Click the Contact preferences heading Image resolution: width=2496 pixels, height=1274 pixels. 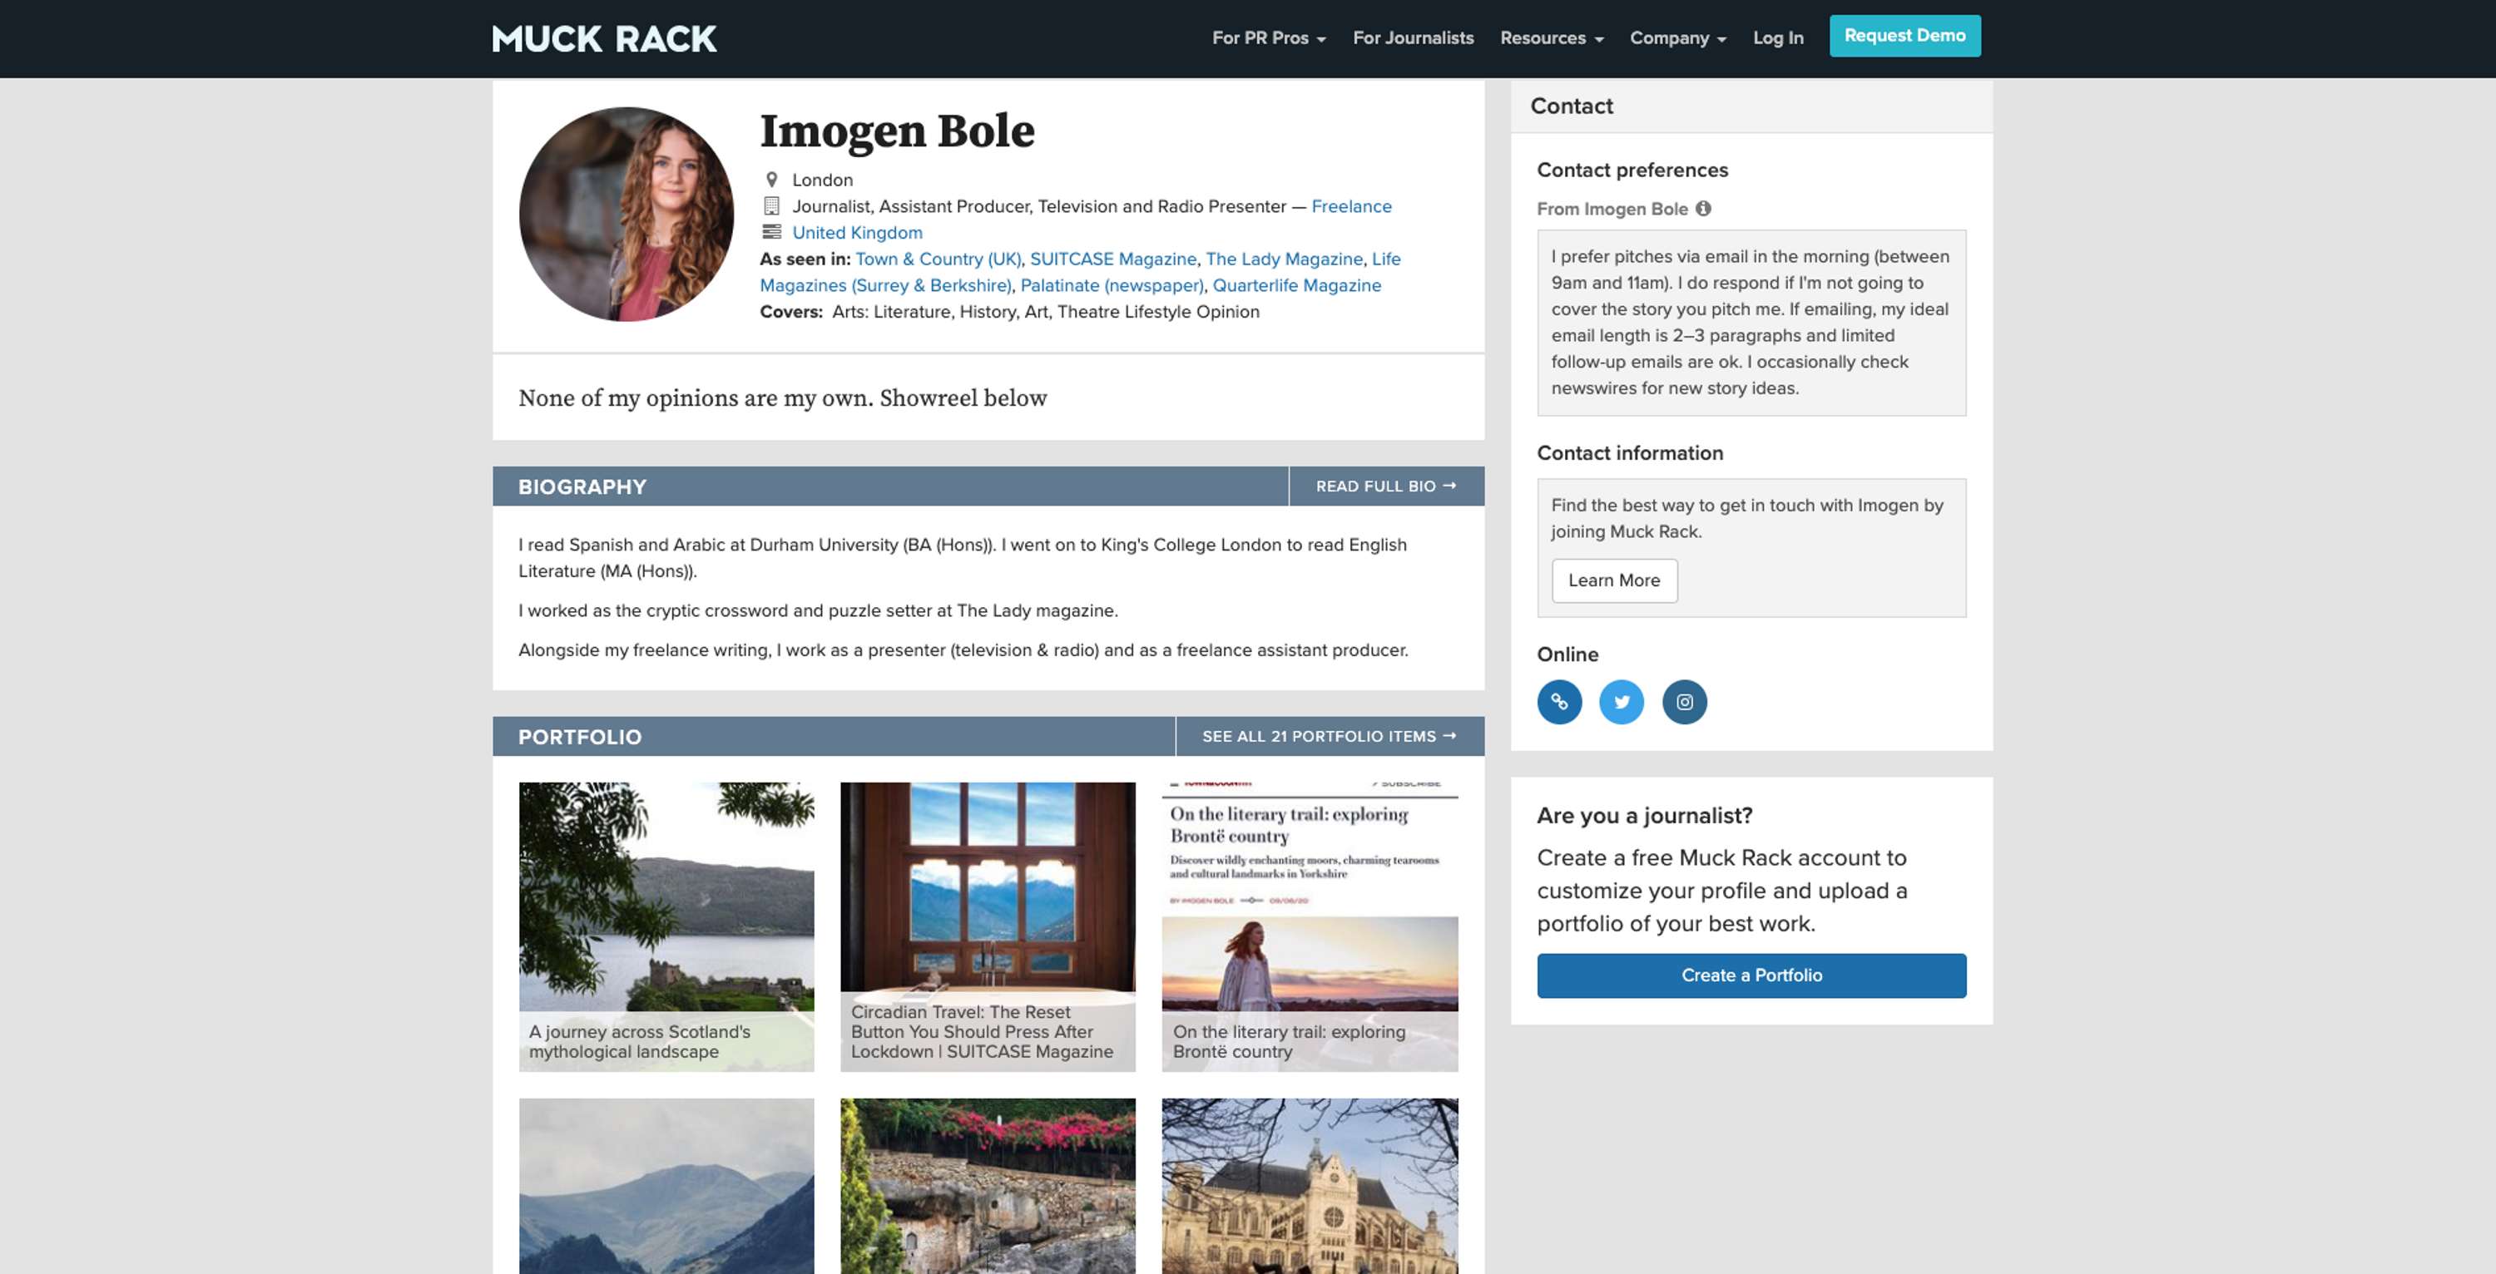coord(1632,170)
